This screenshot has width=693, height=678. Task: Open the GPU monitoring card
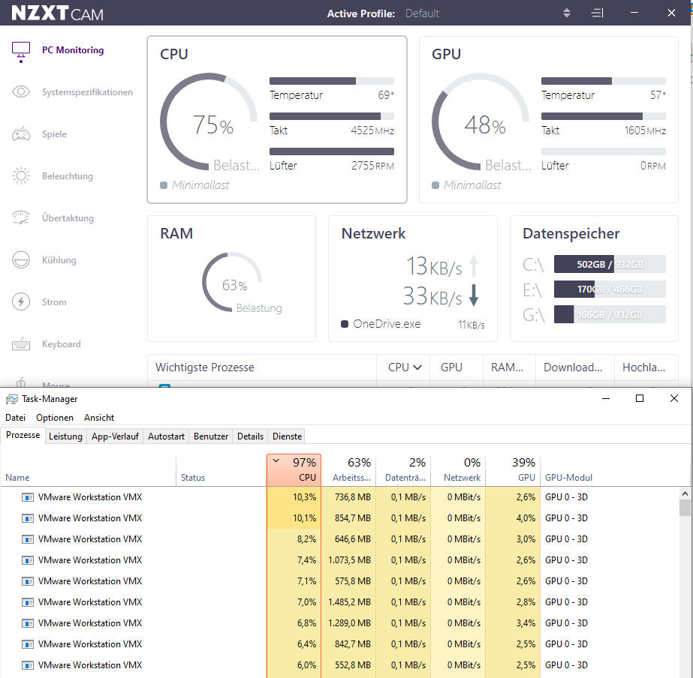[549, 119]
